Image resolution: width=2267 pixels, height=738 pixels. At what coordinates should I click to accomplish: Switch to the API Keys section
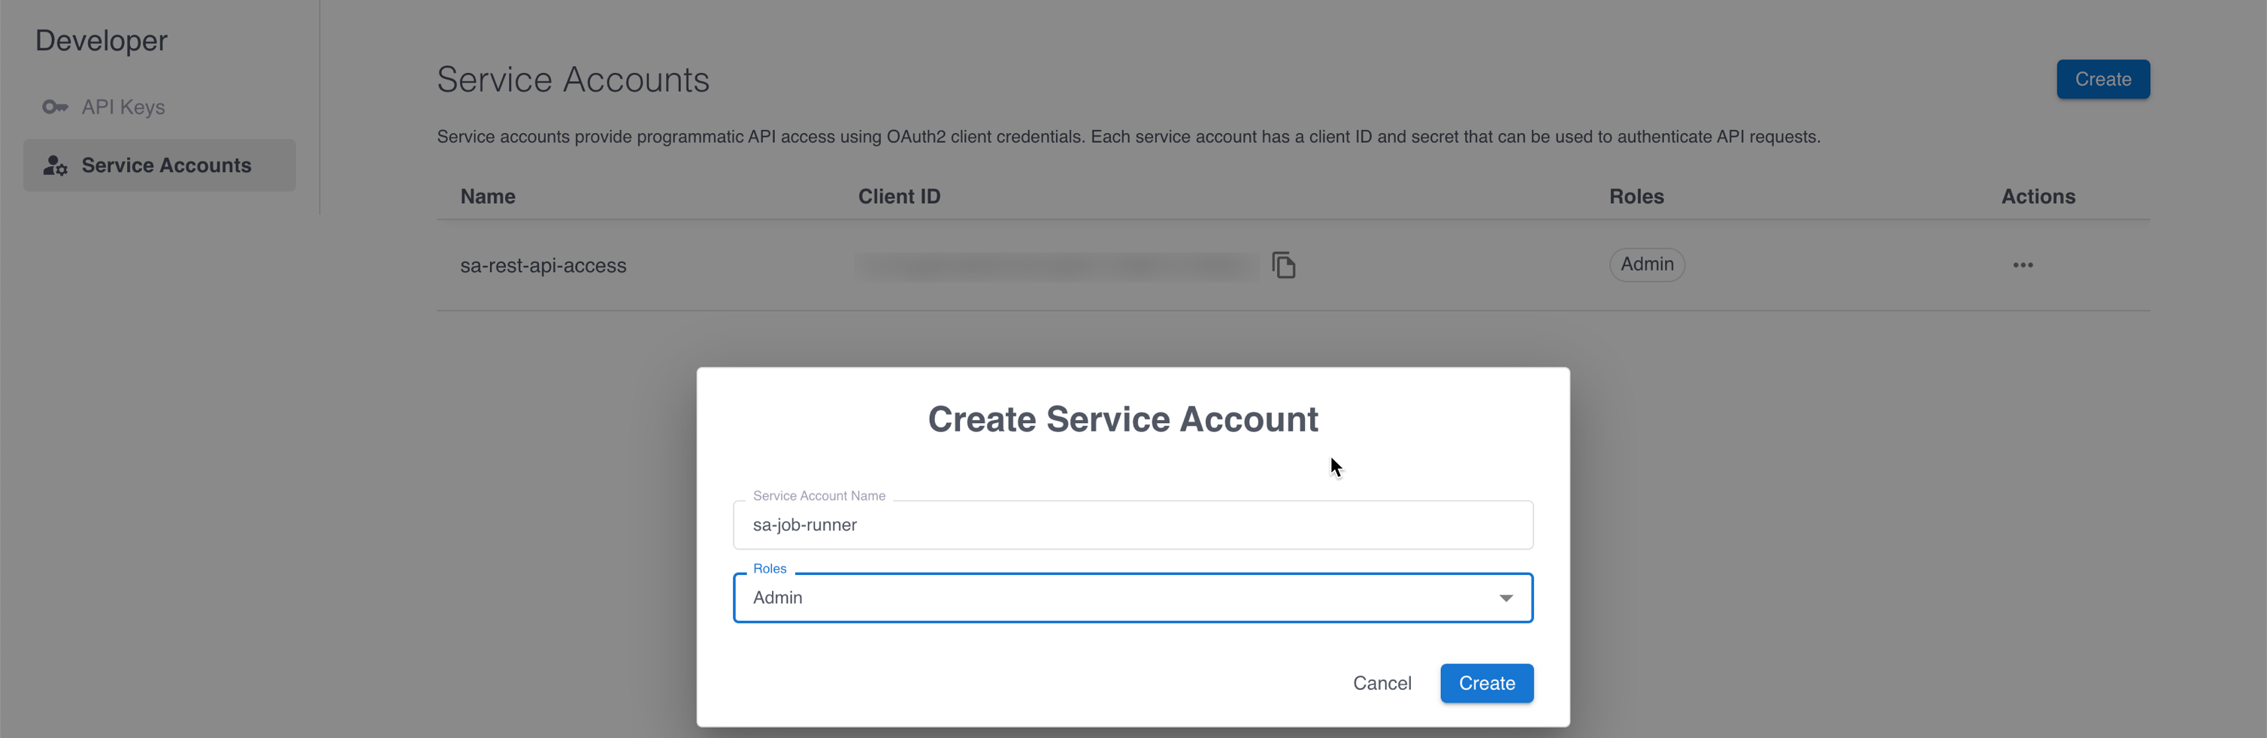pos(123,107)
